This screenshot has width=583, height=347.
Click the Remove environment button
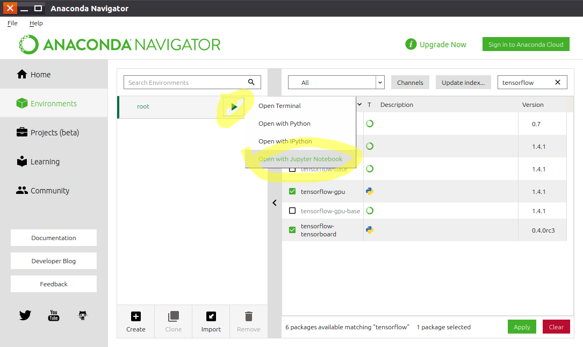click(248, 322)
